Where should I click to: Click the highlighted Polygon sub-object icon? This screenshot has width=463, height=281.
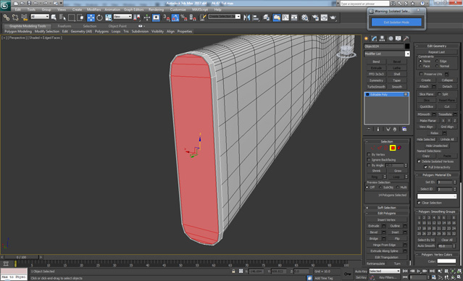393,148
